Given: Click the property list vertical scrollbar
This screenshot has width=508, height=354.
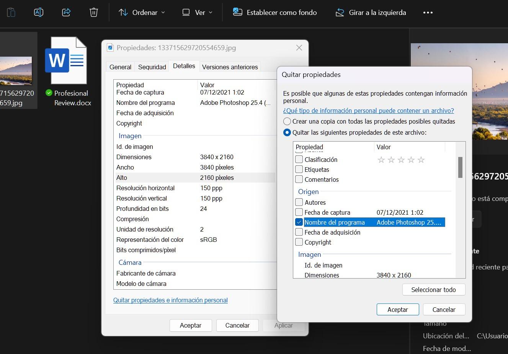Looking at the screenshot, I should [x=460, y=168].
